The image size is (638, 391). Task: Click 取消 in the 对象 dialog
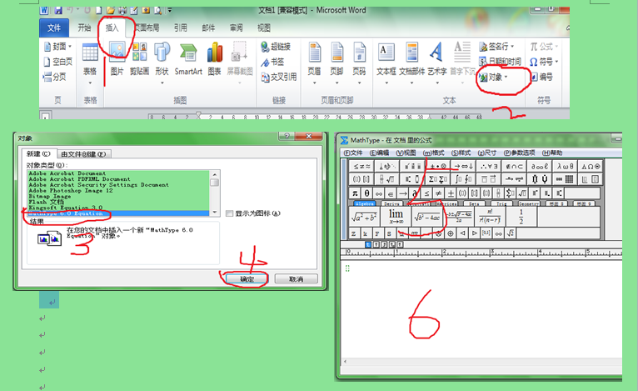pos(296,279)
